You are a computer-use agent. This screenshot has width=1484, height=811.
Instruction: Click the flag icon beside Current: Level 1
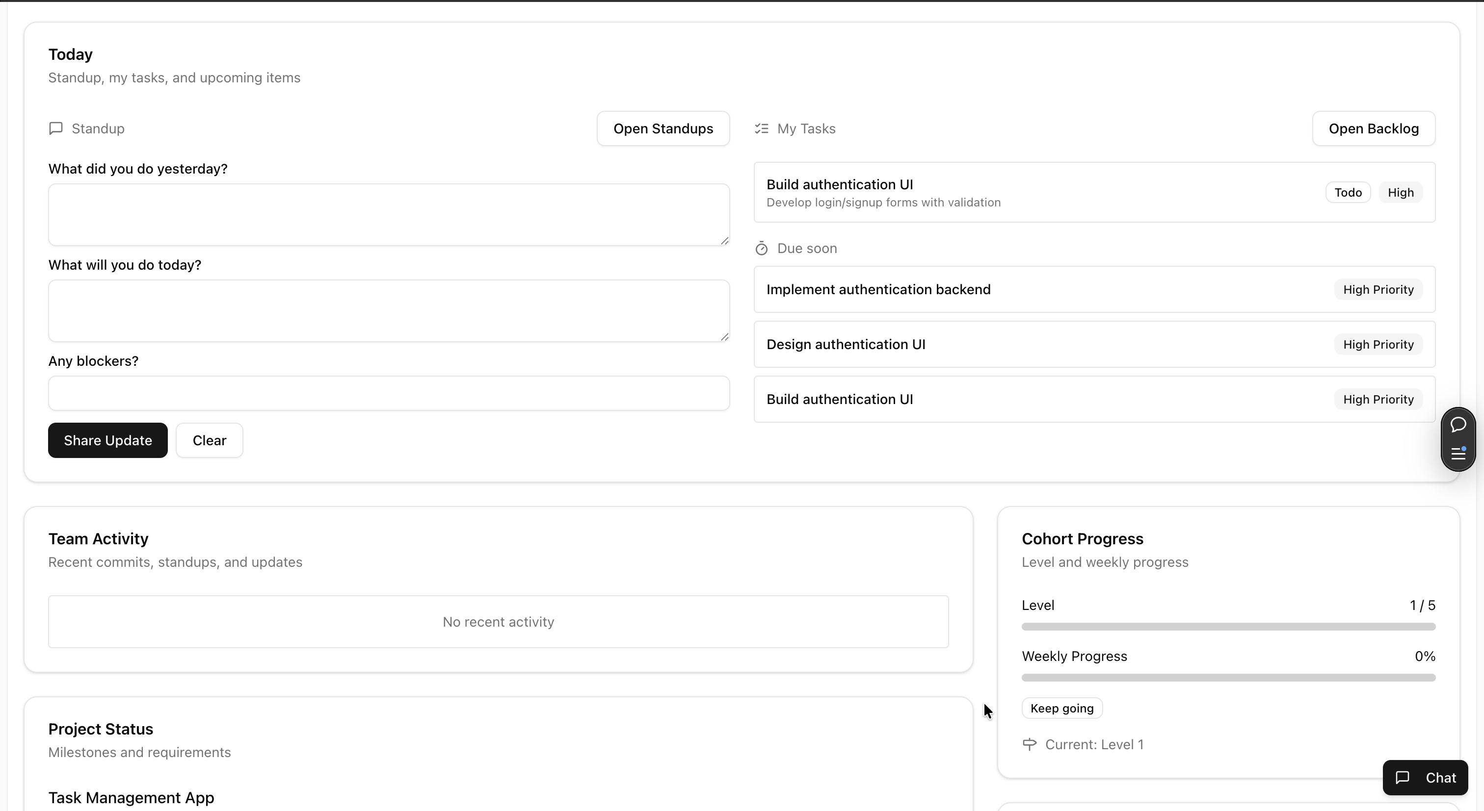point(1030,744)
